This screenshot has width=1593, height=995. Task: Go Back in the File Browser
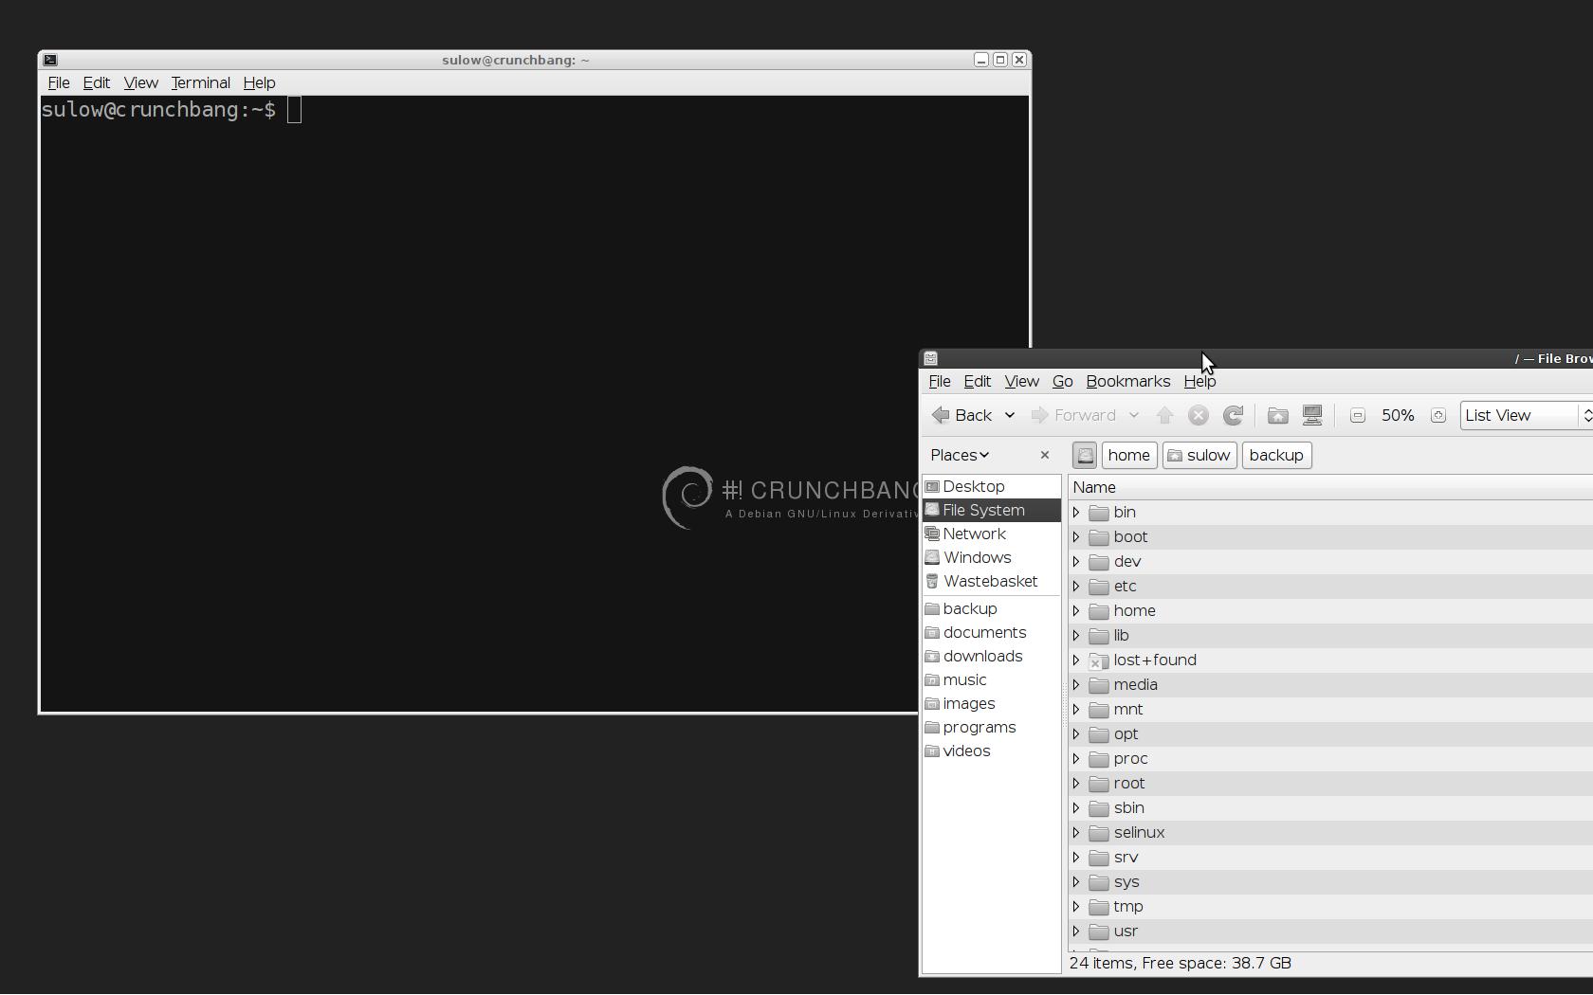961,415
